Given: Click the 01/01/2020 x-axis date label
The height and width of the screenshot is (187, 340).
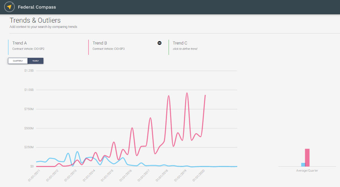Looking at the screenshot, I should pyautogui.click(x=199, y=175).
